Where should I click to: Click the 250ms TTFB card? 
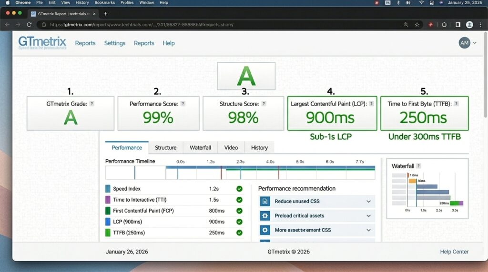(x=425, y=113)
